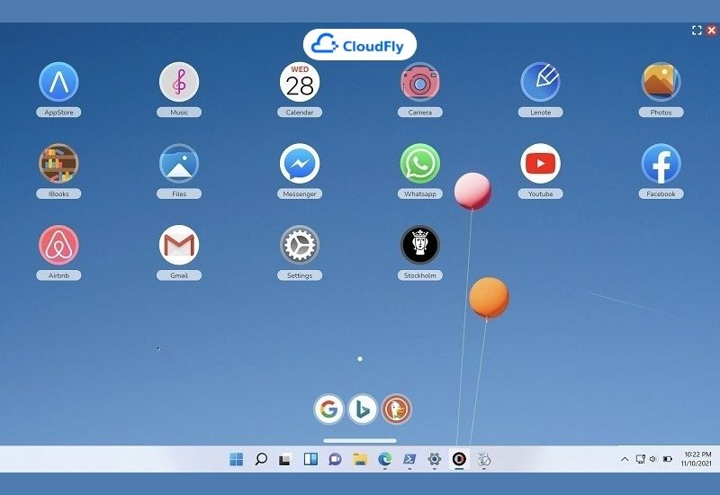Open PowerShell terminal taskbar icon
The width and height of the screenshot is (720, 495).
(x=409, y=459)
